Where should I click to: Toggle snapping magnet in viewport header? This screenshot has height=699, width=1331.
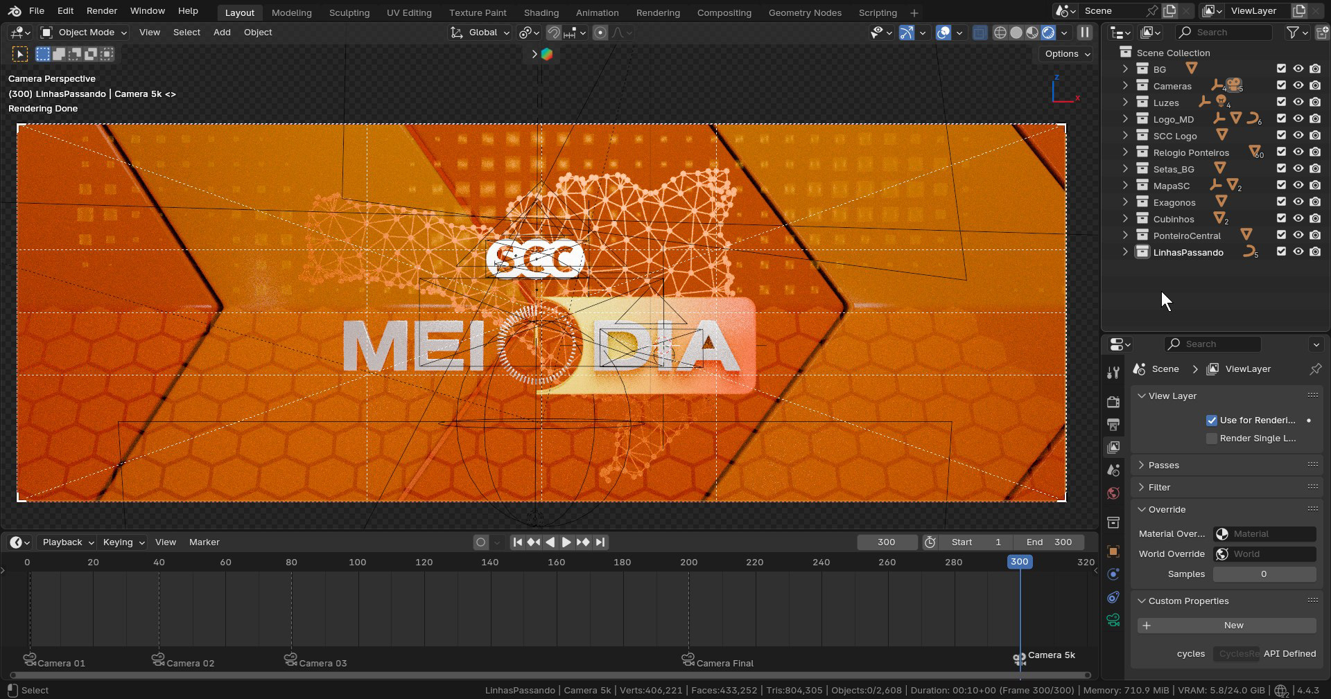(x=553, y=33)
